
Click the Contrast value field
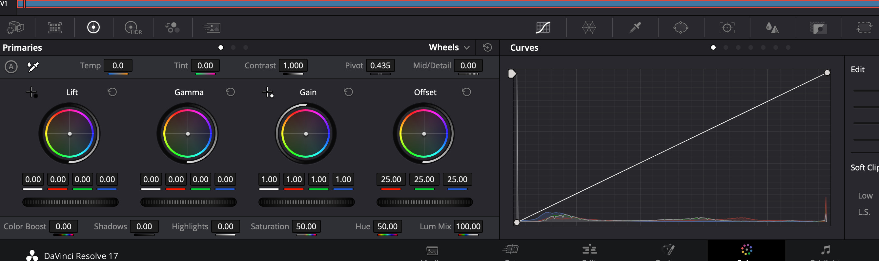click(293, 65)
